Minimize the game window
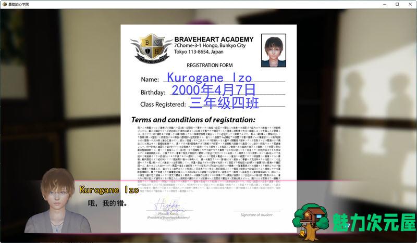417x243 pixels. [x=385, y=4]
